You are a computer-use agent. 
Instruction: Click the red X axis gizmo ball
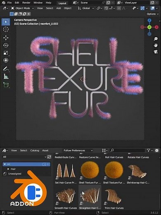[156, 27]
